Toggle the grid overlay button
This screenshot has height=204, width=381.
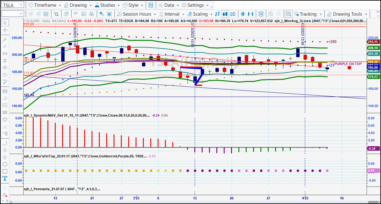pyautogui.click(x=288, y=14)
